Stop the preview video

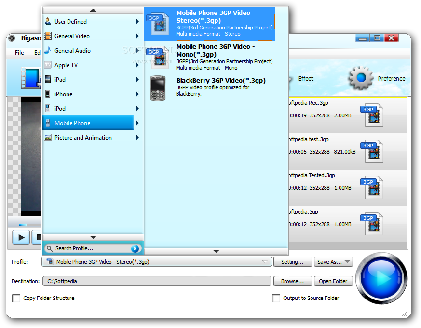pyautogui.click(x=37, y=237)
